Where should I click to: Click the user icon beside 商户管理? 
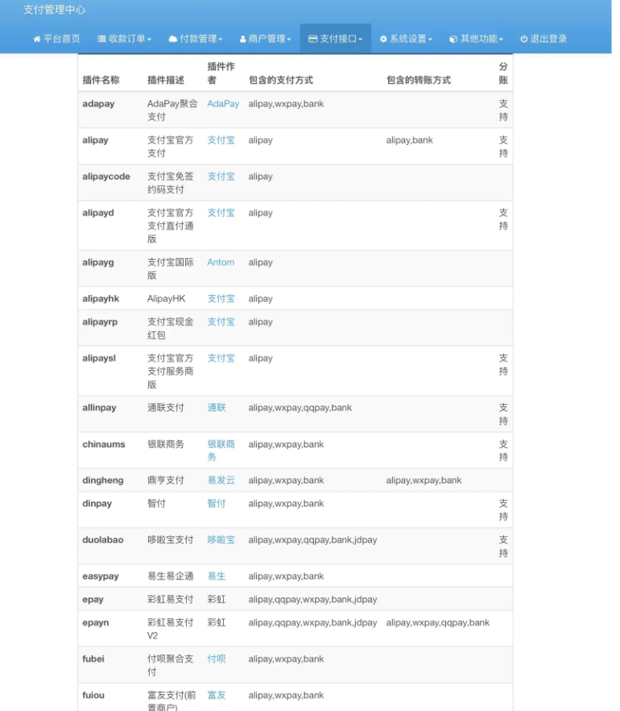click(242, 39)
